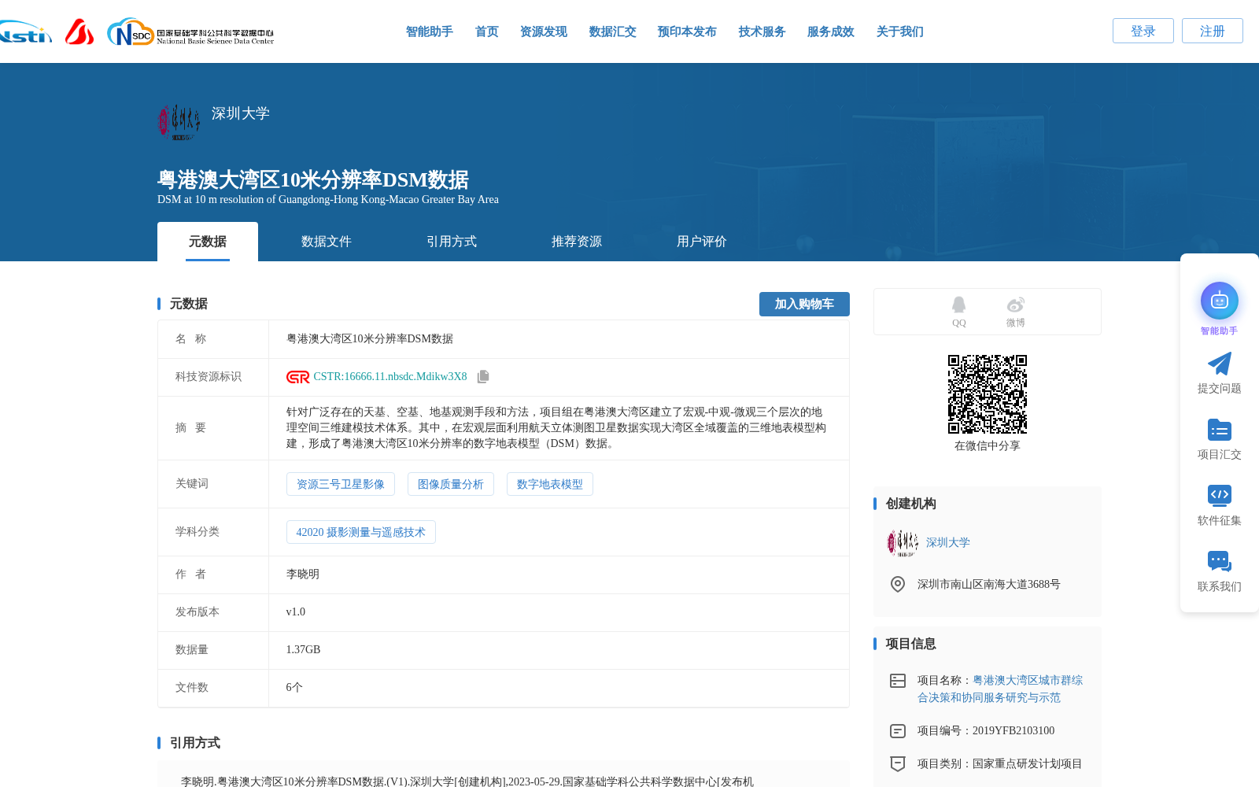Screen dimensions: 1259x787
Task: Click the 项目类别 value 国家重点研发计划项目
Action: pyautogui.click(x=1028, y=764)
